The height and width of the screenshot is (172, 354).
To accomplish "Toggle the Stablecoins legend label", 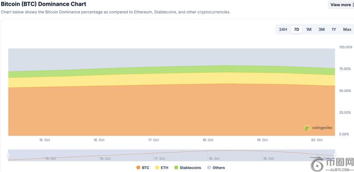I will click(x=190, y=168).
